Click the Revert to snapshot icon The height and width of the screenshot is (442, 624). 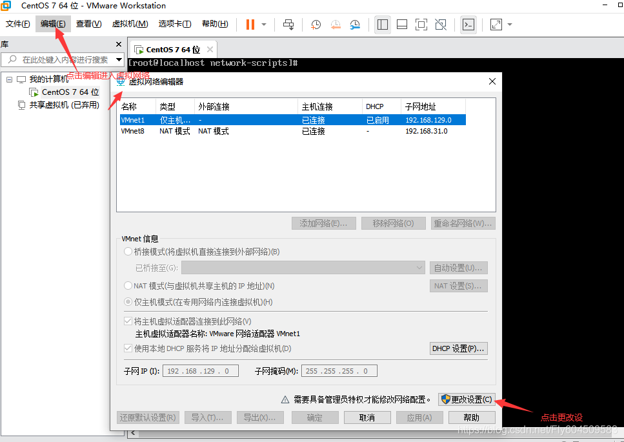tap(336, 25)
